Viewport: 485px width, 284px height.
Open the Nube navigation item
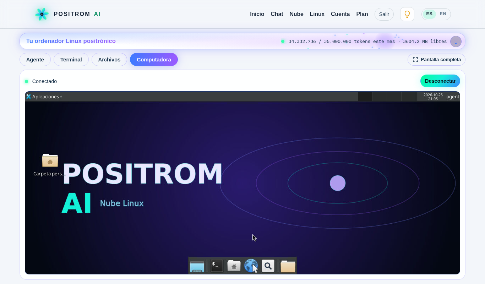point(296,14)
